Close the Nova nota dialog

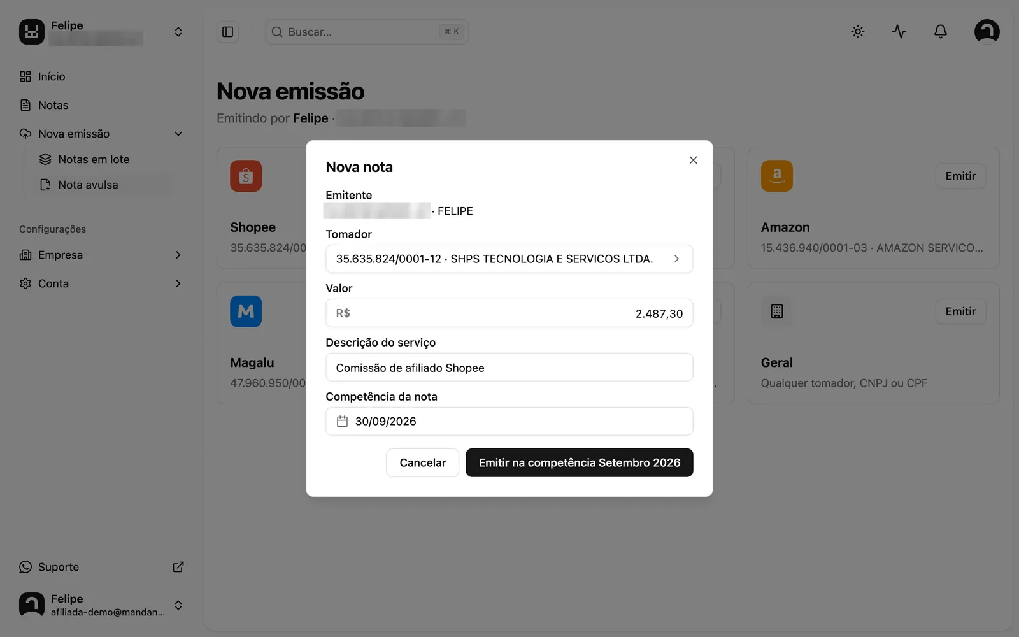pos(693,160)
